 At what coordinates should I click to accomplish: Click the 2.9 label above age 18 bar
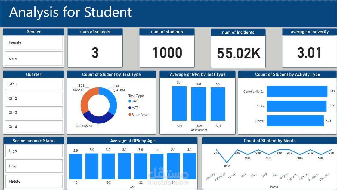click(76, 151)
